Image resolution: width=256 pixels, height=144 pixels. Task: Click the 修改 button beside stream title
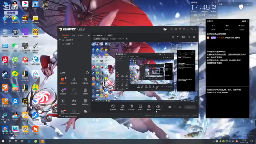point(110,35)
